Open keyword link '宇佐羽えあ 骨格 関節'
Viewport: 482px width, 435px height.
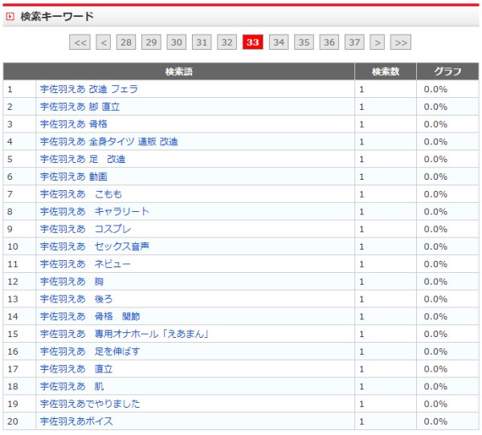pos(90,316)
